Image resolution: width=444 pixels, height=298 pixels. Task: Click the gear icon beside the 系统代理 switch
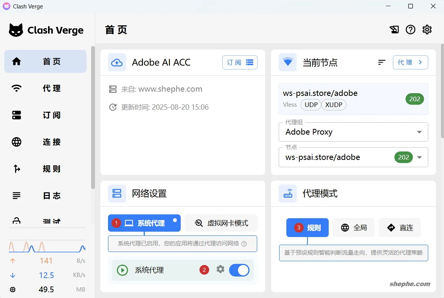tap(220, 270)
